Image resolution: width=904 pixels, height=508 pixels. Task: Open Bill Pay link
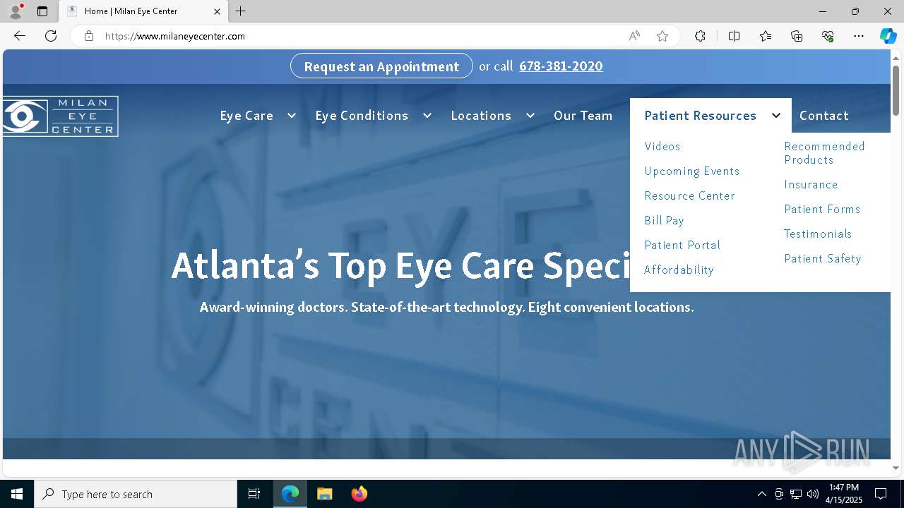pyautogui.click(x=664, y=220)
